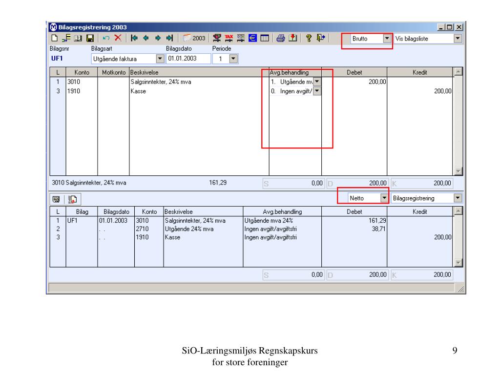Click the Kredit header in upper grid
The width and height of the screenshot is (500, 375).
[x=419, y=72]
